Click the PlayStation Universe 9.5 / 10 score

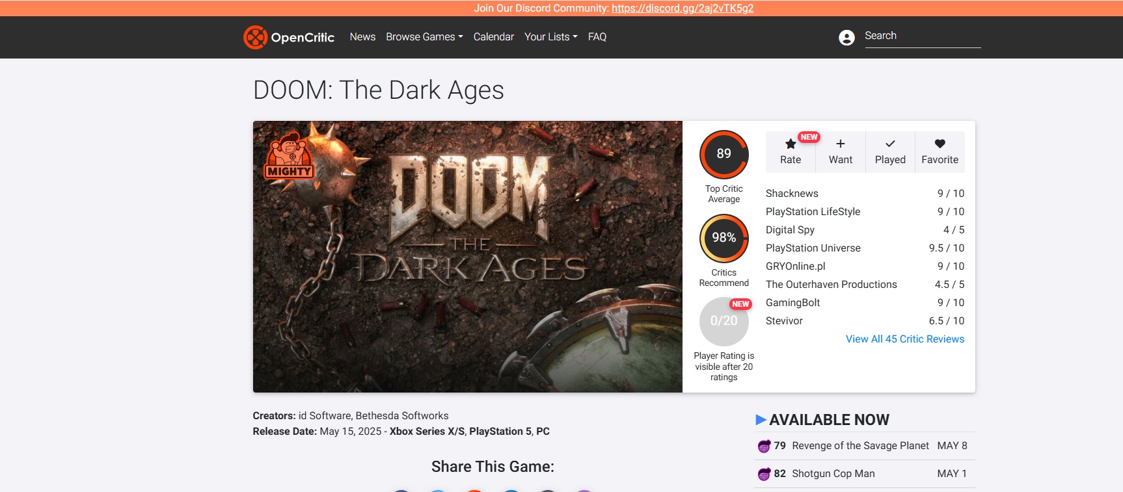tap(947, 248)
